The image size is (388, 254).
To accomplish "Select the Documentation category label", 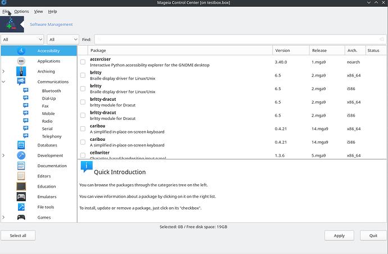I will point(52,166).
